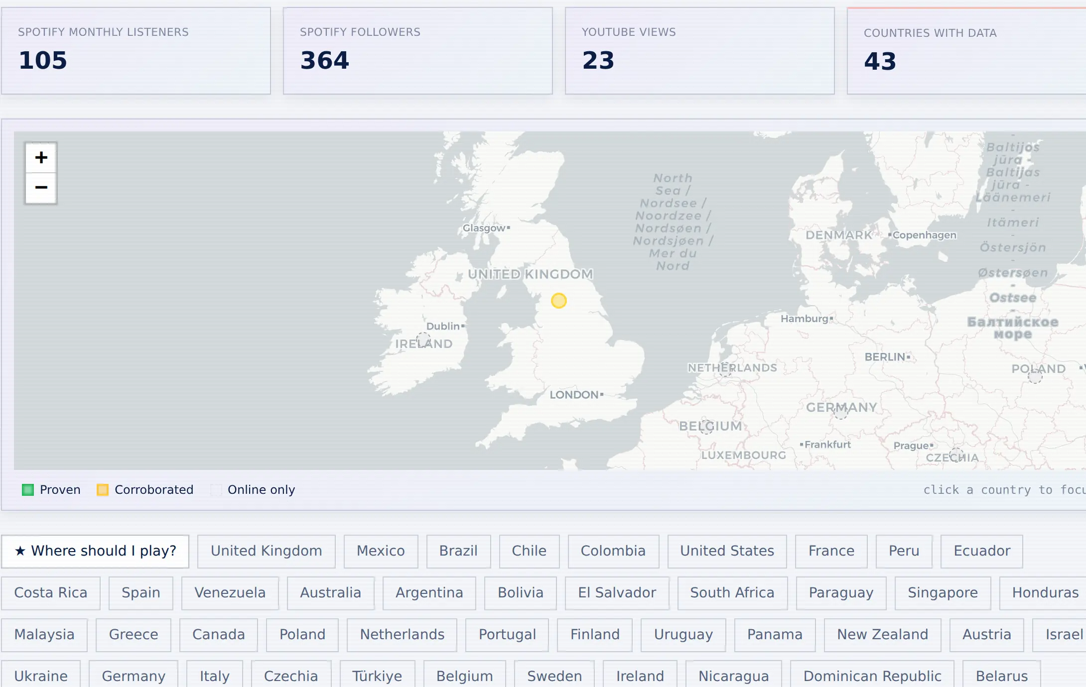
Task: Click the New Zealand chip
Action: 883,635
